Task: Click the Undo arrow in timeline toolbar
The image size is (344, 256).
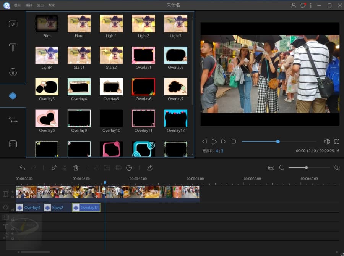Action: [22, 167]
